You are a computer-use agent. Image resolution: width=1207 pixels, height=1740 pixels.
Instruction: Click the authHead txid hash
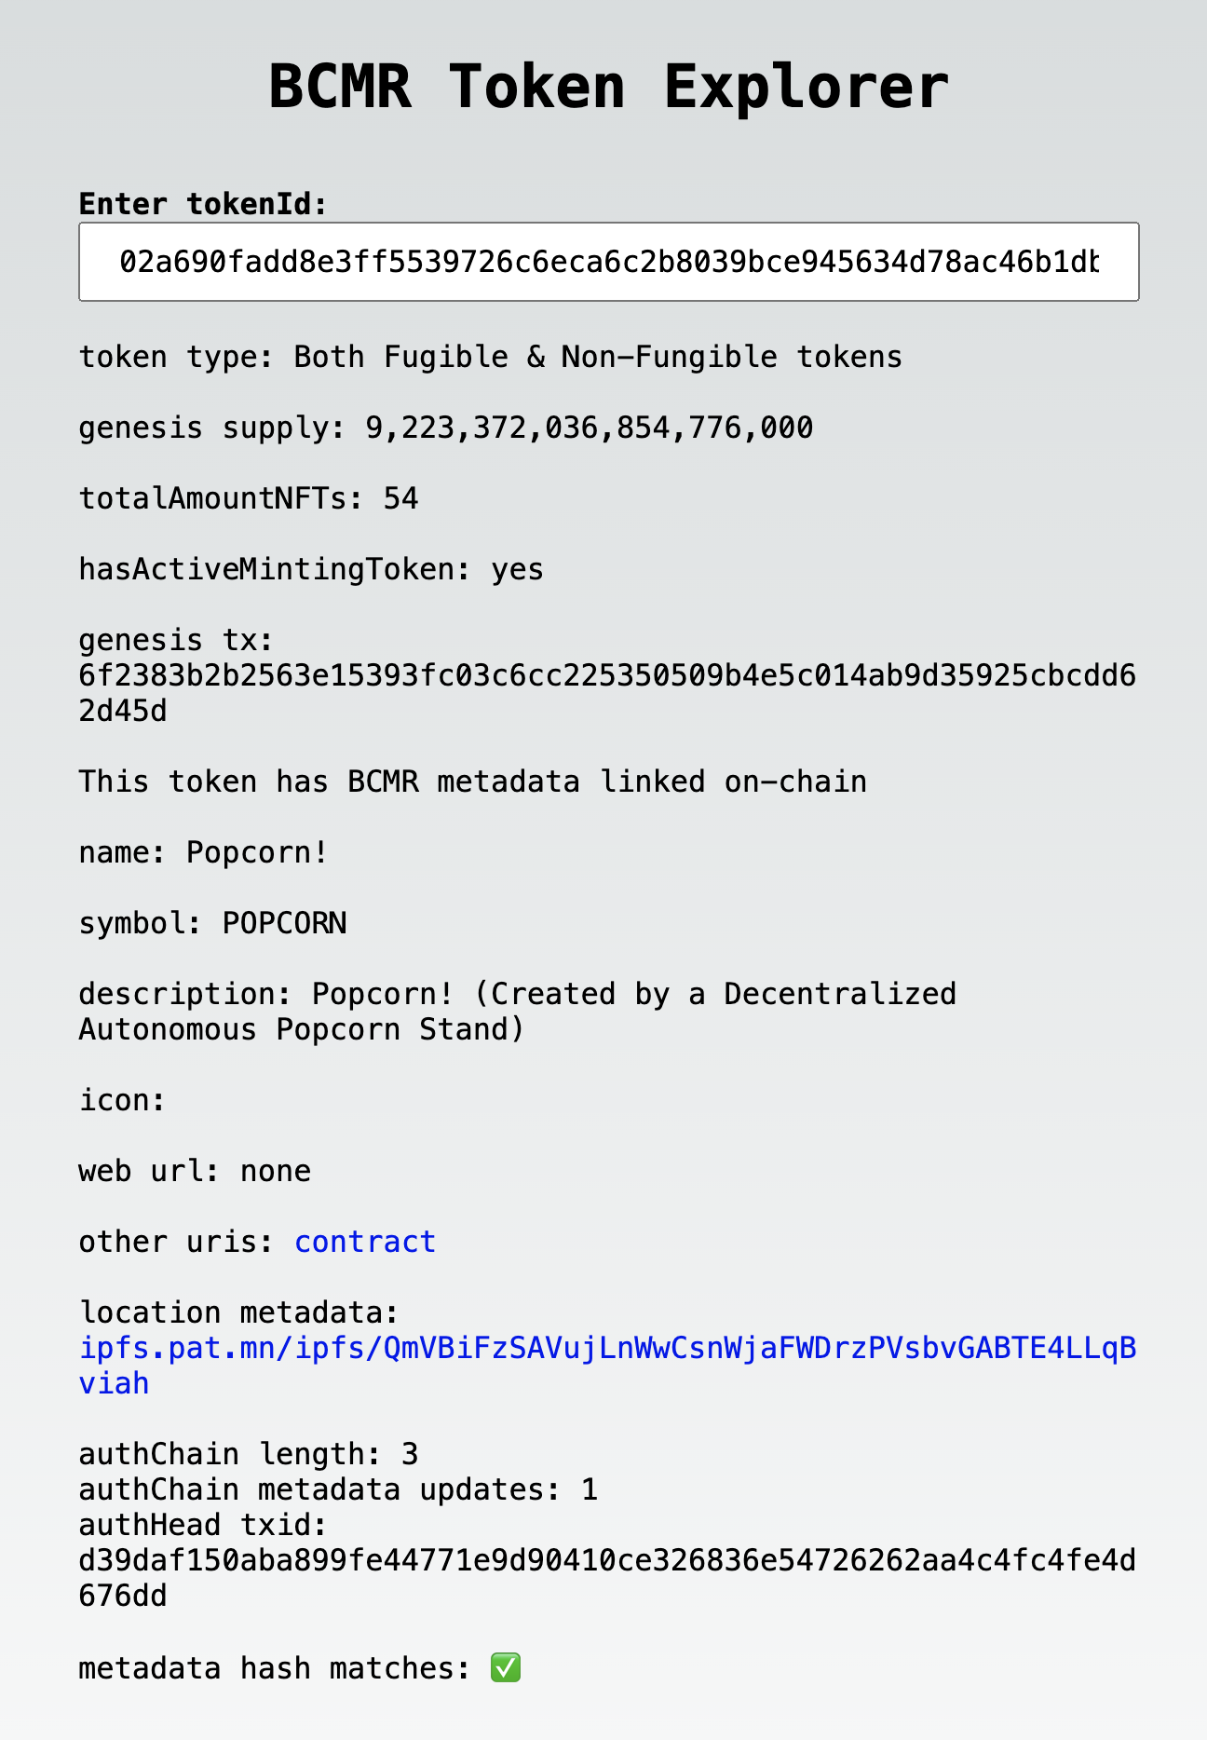(606, 1561)
